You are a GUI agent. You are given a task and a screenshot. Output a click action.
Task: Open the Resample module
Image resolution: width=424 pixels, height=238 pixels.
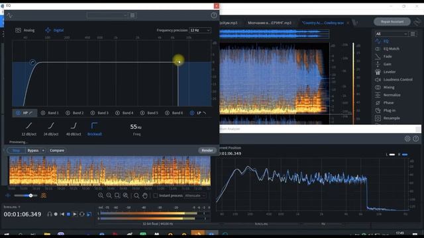[392, 118]
